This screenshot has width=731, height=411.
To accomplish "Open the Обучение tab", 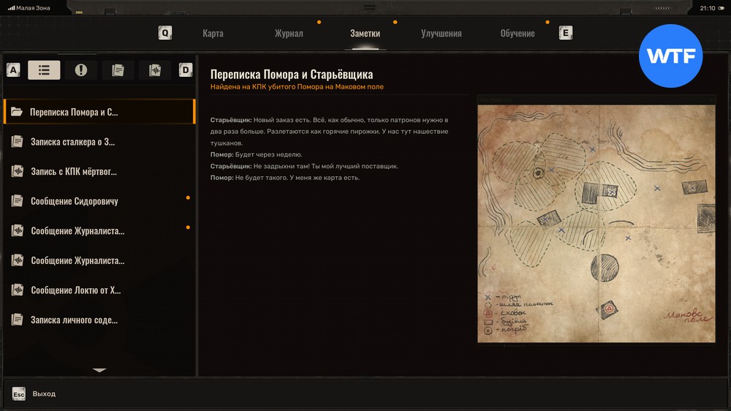I will pos(518,34).
